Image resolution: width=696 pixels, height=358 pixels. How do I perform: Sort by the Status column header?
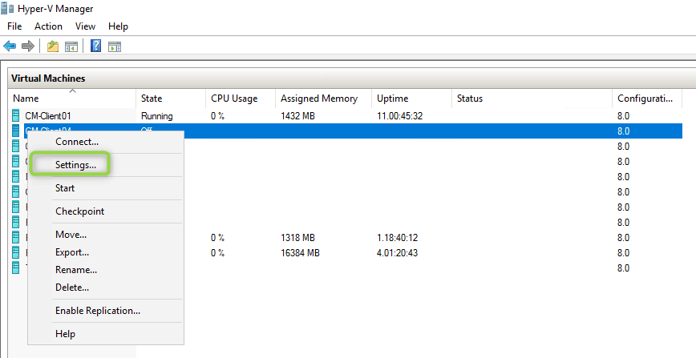532,99
